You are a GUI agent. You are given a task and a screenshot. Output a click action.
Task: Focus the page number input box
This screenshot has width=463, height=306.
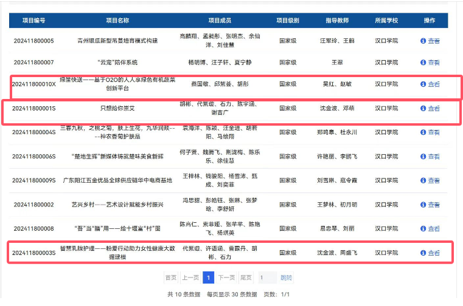267,277
